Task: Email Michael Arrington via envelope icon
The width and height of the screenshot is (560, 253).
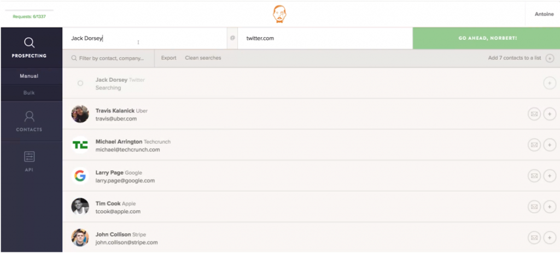Action: (534, 145)
